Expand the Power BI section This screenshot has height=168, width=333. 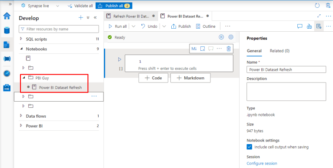pos(21,125)
